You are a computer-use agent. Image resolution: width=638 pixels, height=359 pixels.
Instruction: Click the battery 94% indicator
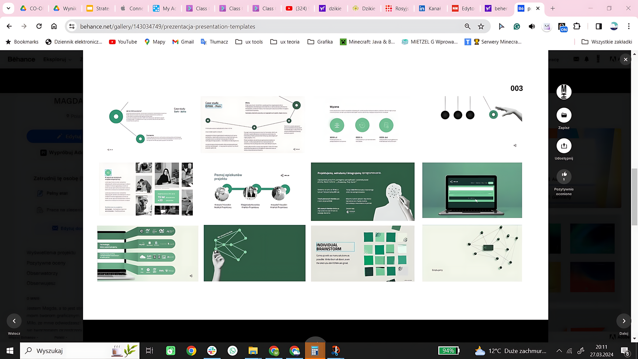click(449, 351)
